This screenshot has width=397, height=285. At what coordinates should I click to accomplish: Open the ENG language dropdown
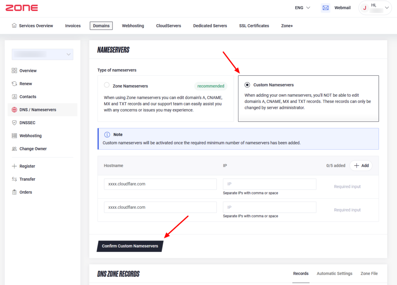302,8
